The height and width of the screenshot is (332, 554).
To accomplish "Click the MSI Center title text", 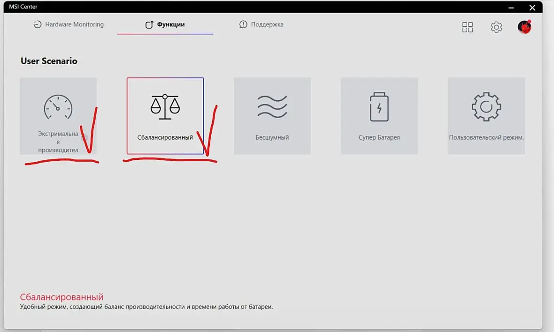I will 23,7.
